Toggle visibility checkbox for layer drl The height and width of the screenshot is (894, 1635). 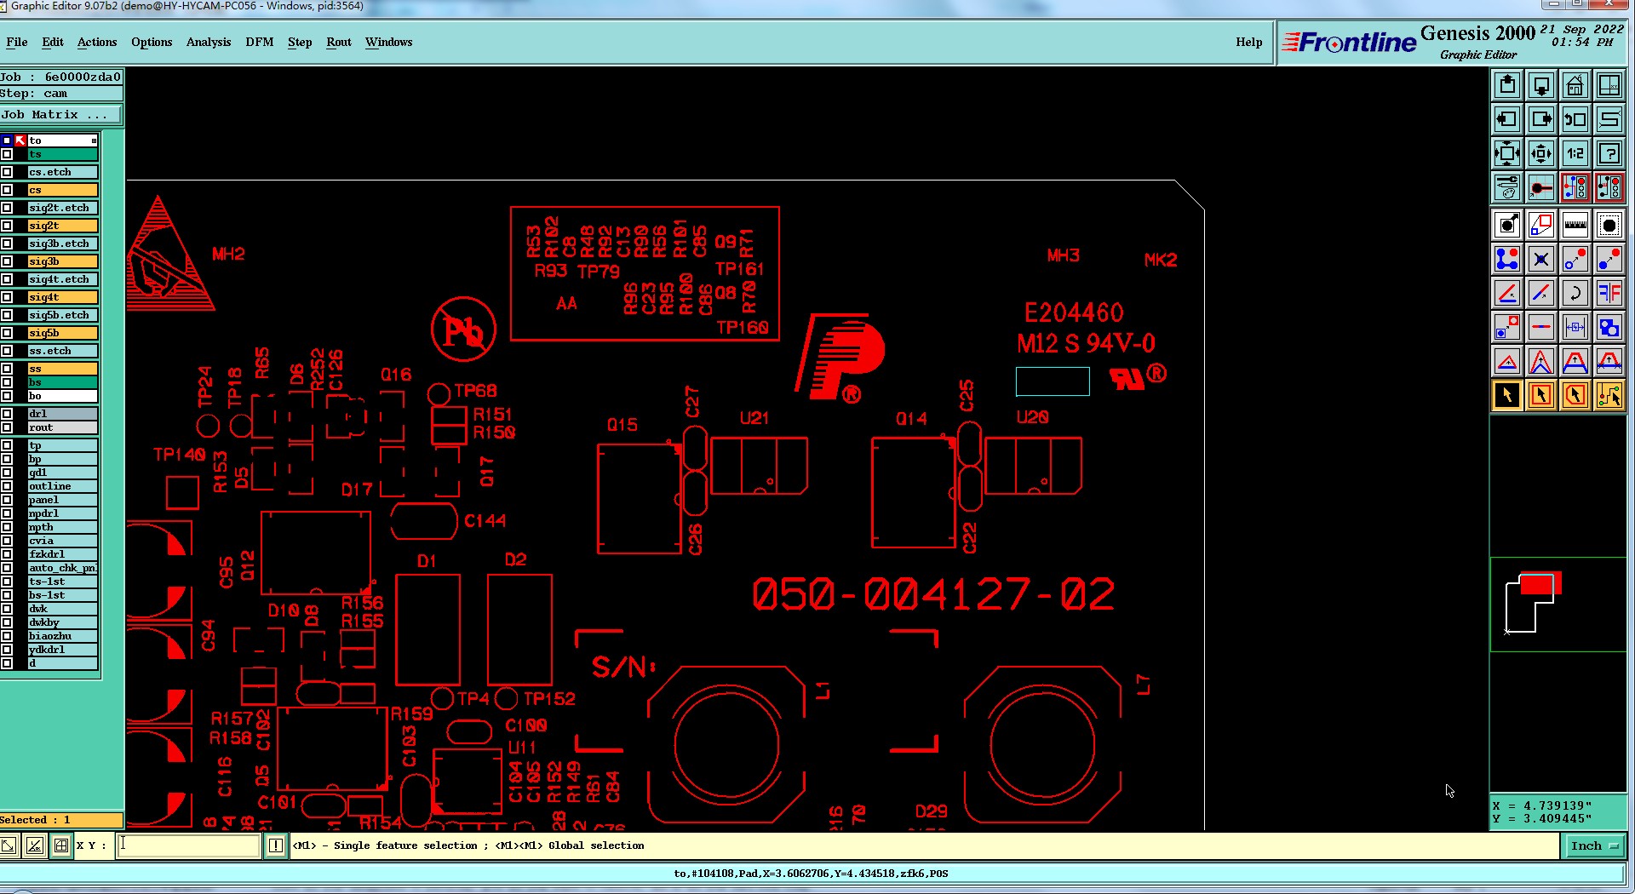pyautogui.click(x=7, y=414)
